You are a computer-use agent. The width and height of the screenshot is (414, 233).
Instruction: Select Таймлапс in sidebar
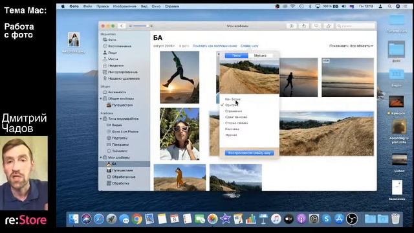click(119, 151)
